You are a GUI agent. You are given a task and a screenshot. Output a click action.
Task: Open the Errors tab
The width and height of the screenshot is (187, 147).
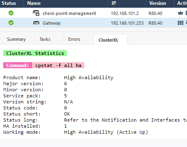point(74,39)
